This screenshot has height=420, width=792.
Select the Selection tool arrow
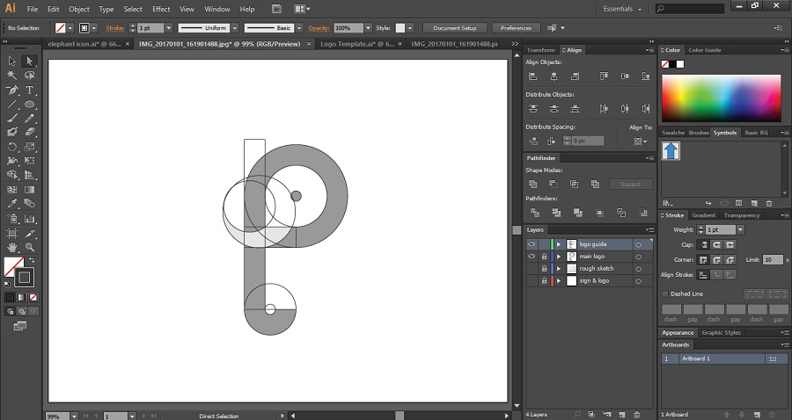pos(12,61)
